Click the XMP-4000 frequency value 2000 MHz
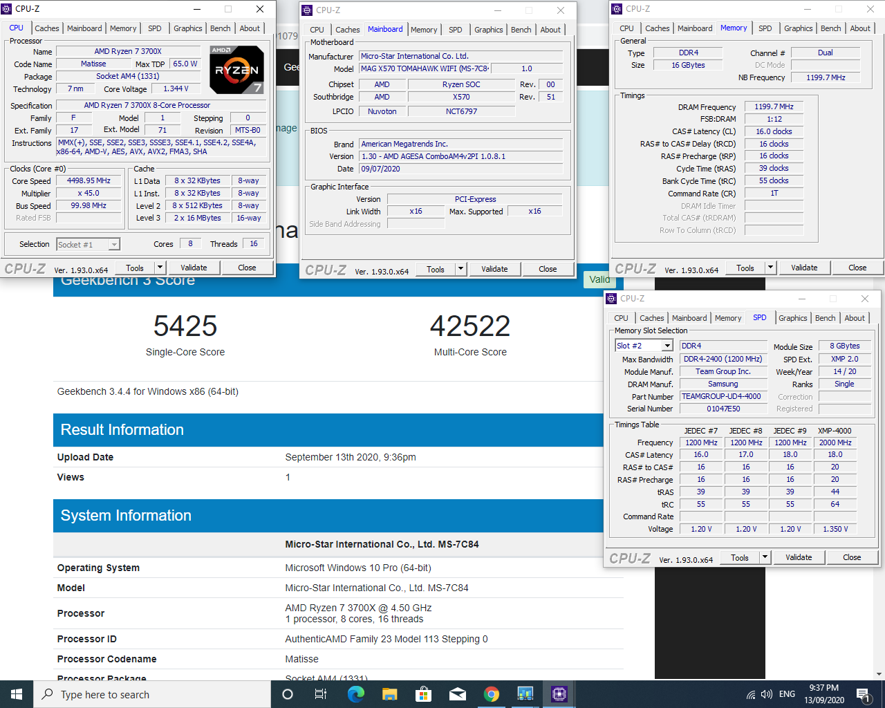The width and height of the screenshot is (885, 708). pyautogui.click(x=835, y=442)
